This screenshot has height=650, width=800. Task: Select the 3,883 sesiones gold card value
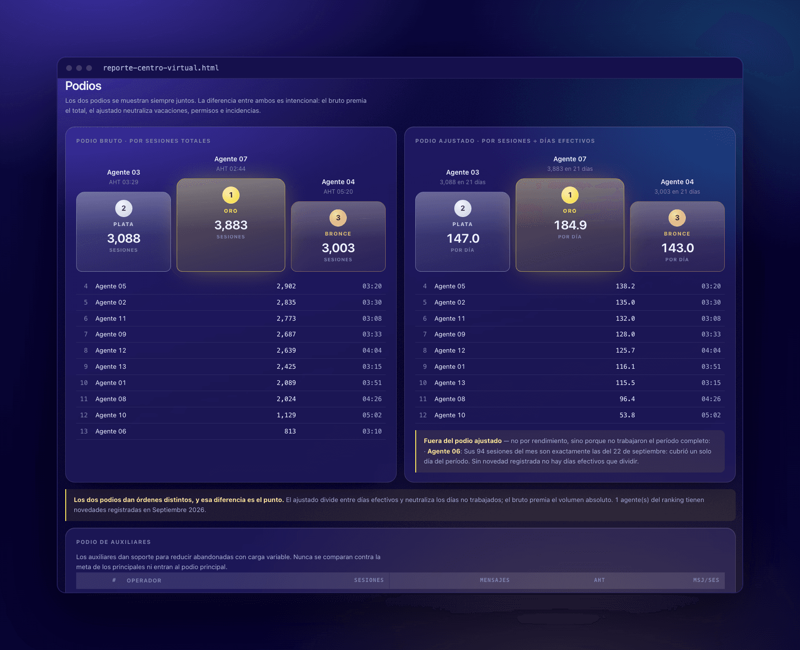(x=231, y=225)
